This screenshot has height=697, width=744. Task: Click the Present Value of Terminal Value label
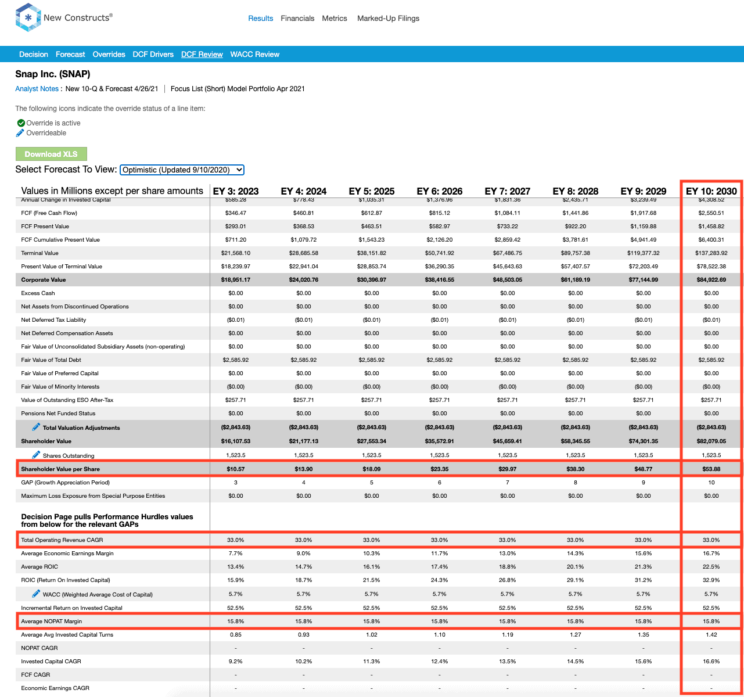click(62, 266)
